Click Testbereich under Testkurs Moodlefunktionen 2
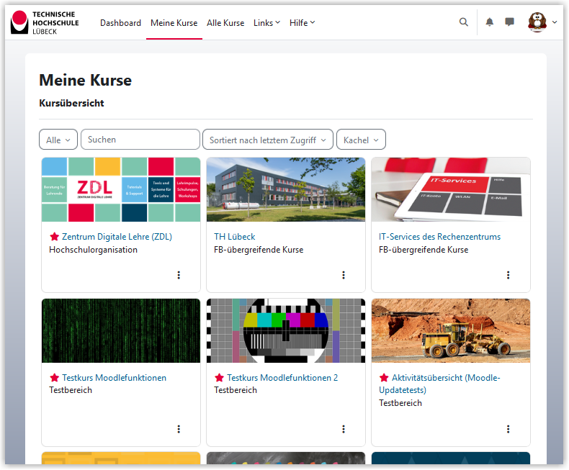This screenshot has width=569, height=470. tap(235, 390)
